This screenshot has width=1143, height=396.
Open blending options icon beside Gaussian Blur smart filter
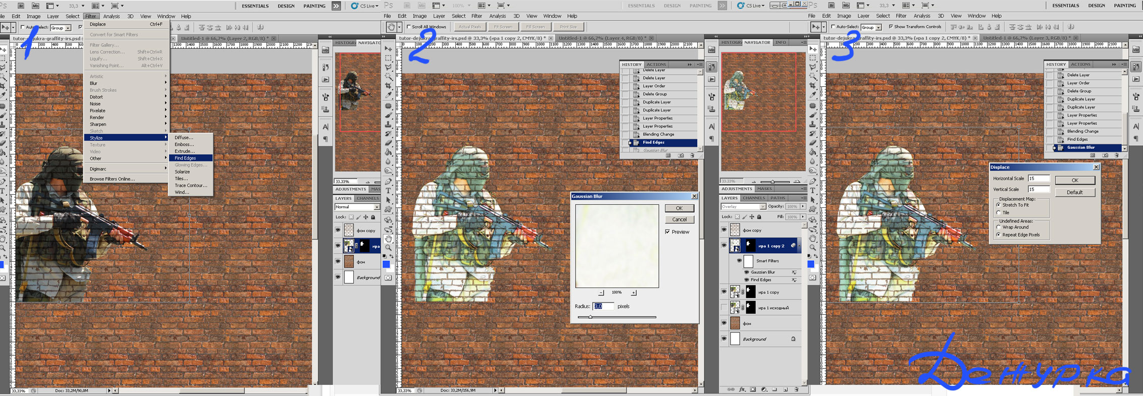coord(794,272)
